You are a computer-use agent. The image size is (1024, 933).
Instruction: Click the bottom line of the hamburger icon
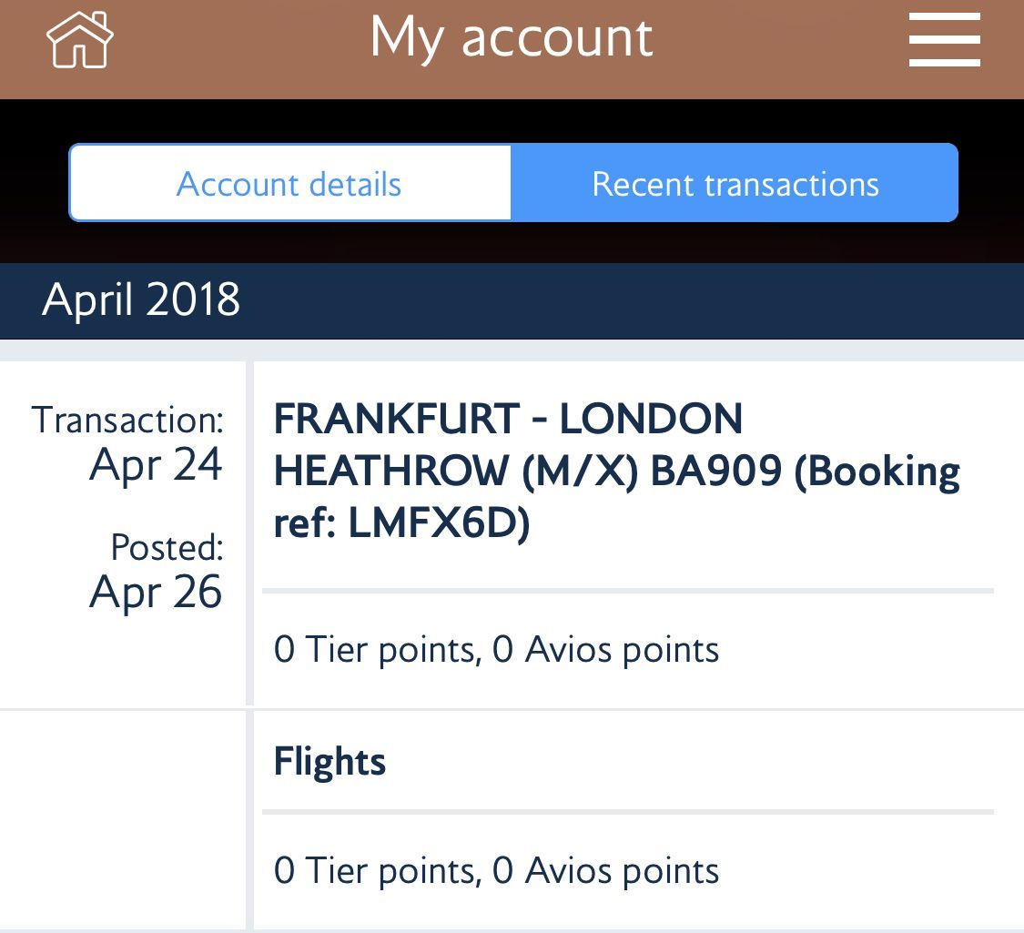pyautogui.click(x=944, y=63)
